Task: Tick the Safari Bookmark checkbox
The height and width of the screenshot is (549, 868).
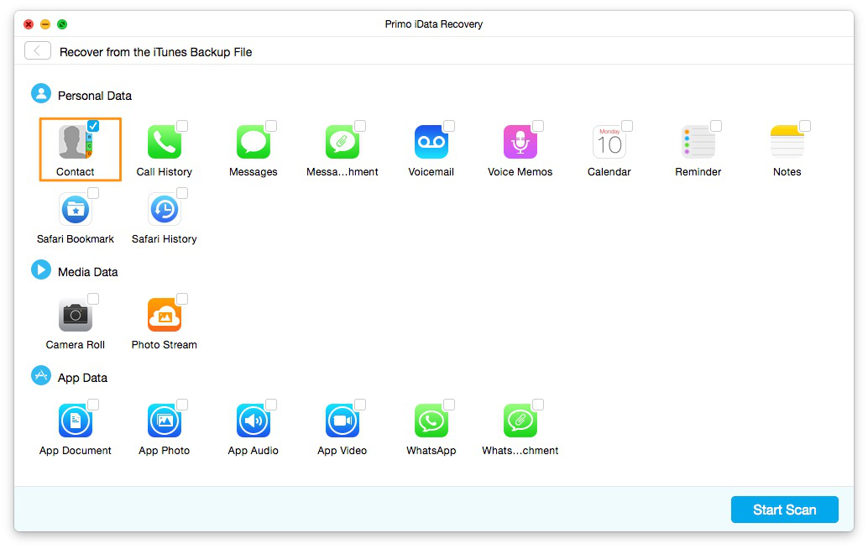Action: click(93, 193)
